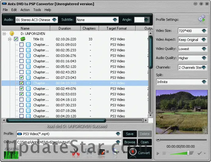Viewport: 211px width, 162px height.
Task: Uncheck the highlighted 00:04:33:310 chapter checkbox
Action: (21, 83)
